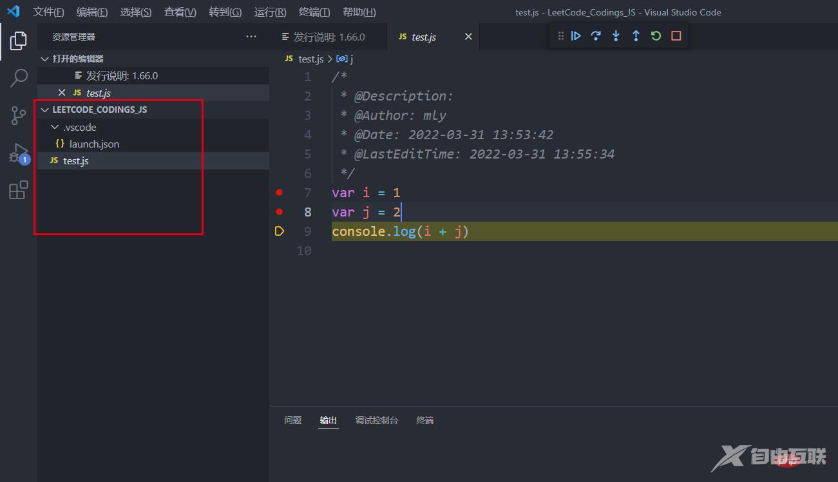Open the 转到(G) menu
This screenshot has width=838, height=482.
click(225, 12)
